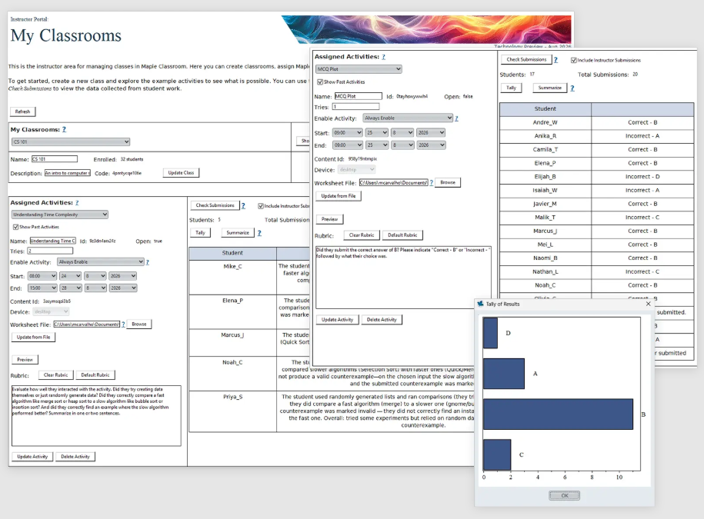704x519 pixels.
Task: Click Tally button in Time Complexity window
Action: pos(200,233)
